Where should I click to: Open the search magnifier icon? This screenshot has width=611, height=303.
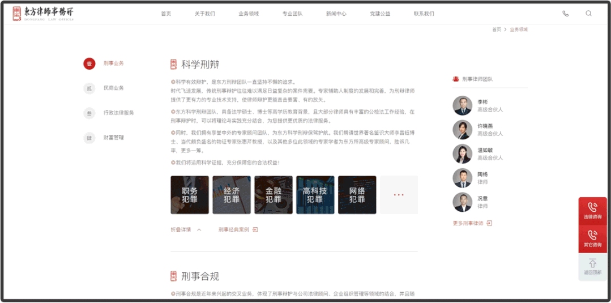tap(588, 13)
